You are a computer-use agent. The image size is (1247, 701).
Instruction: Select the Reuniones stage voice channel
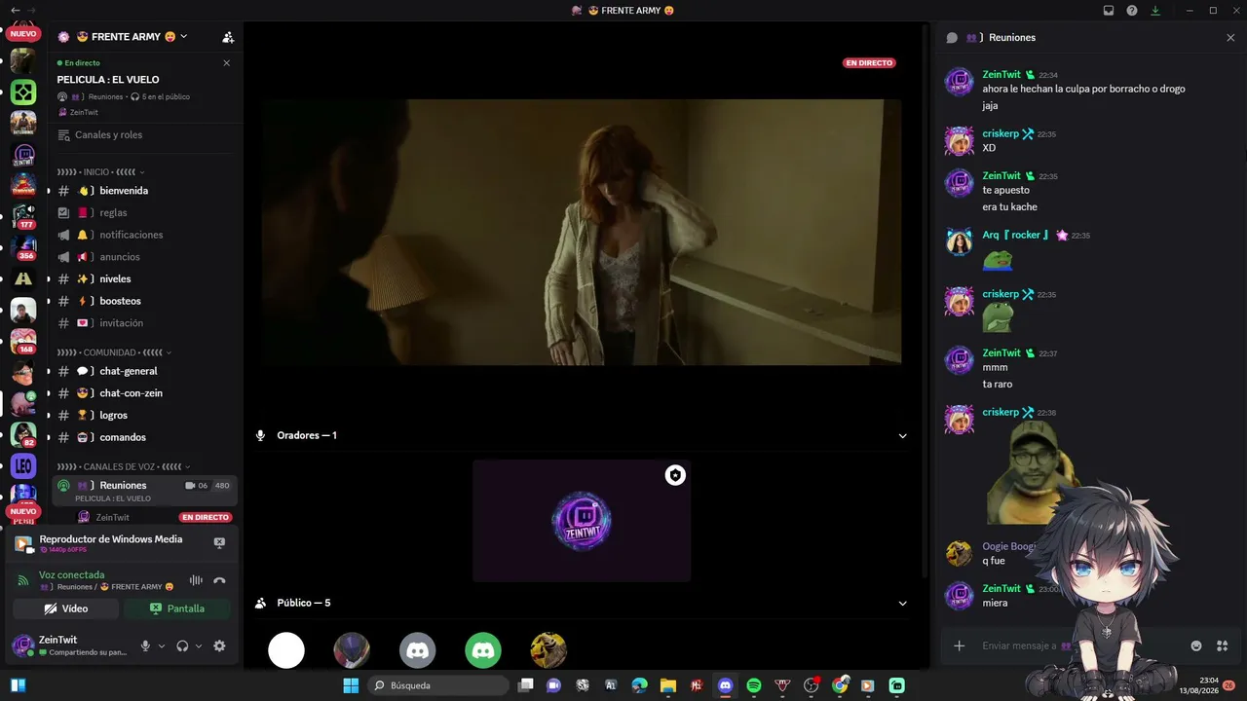click(144, 491)
